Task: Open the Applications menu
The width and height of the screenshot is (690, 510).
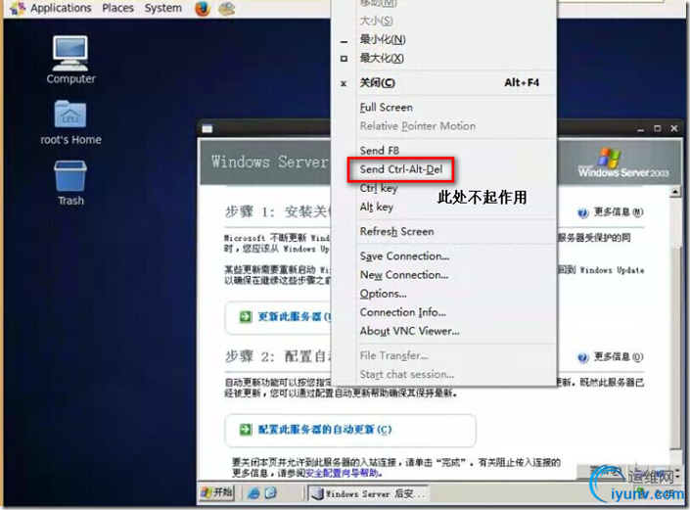Action: pos(61,8)
